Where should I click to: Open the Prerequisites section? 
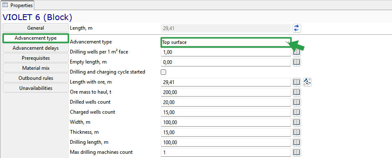pos(36,58)
